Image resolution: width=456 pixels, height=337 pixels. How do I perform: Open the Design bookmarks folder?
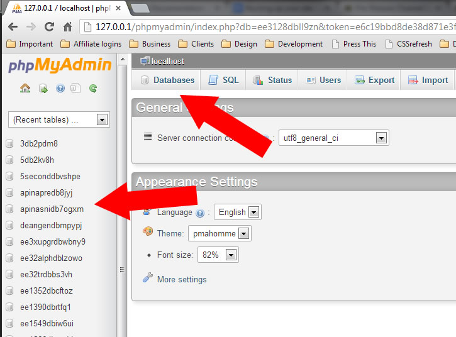(240, 44)
